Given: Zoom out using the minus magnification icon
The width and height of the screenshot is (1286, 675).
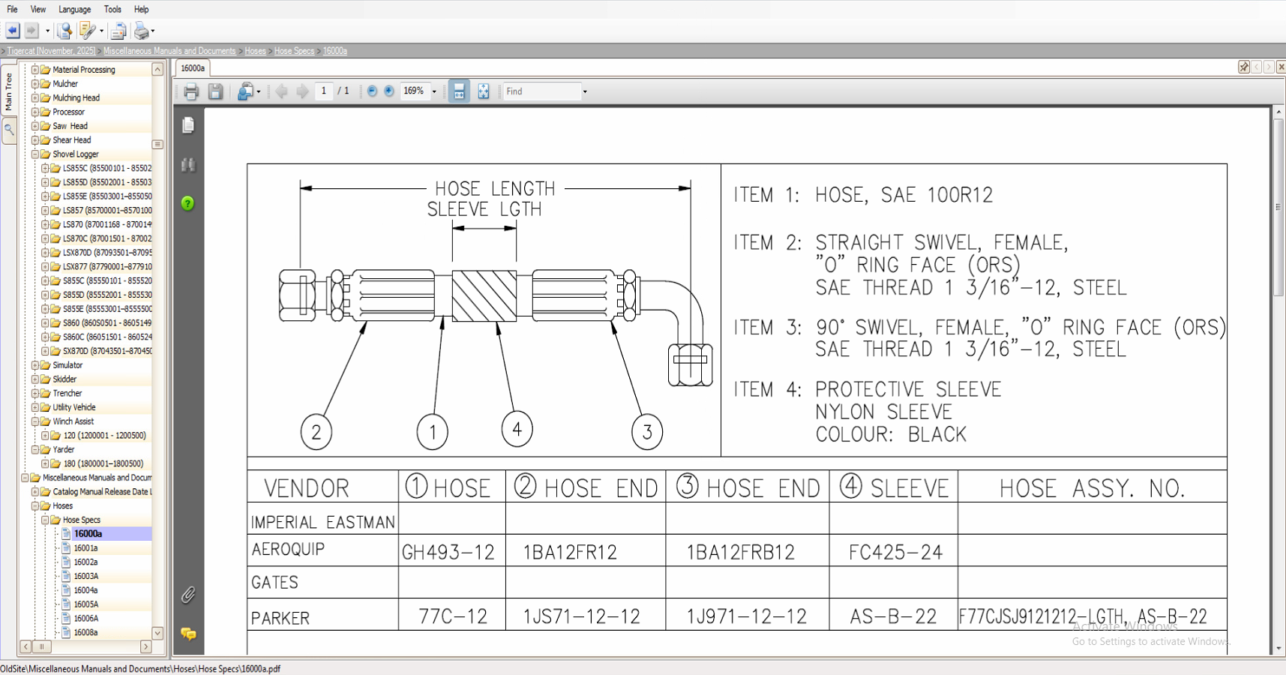Looking at the screenshot, I should tap(372, 91).
